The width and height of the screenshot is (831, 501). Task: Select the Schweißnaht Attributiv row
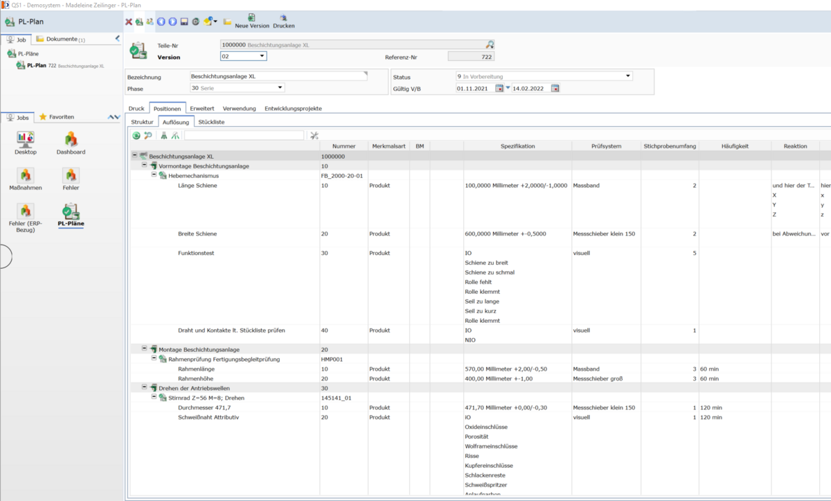point(208,417)
